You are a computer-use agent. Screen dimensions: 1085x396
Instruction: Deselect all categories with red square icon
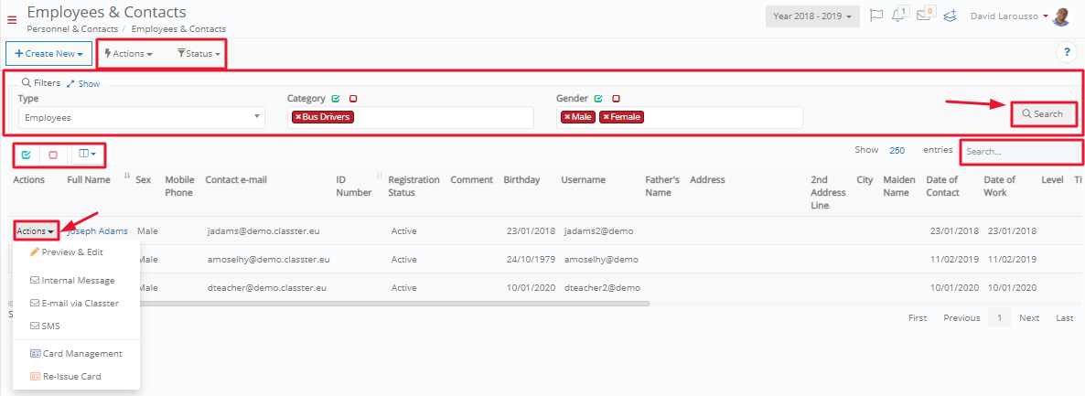(x=353, y=98)
